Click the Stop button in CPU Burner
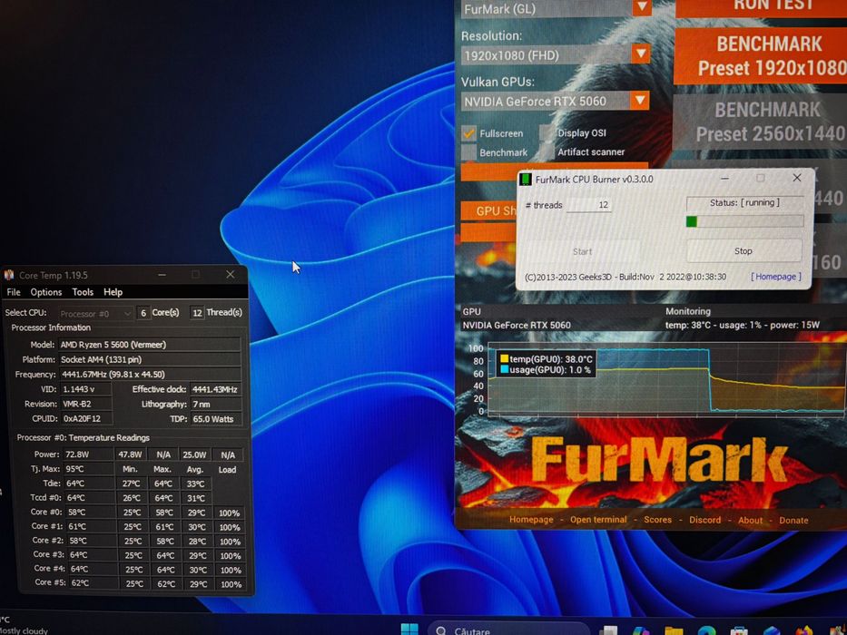The width and height of the screenshot is (847, 635). (x=744, y=251)
